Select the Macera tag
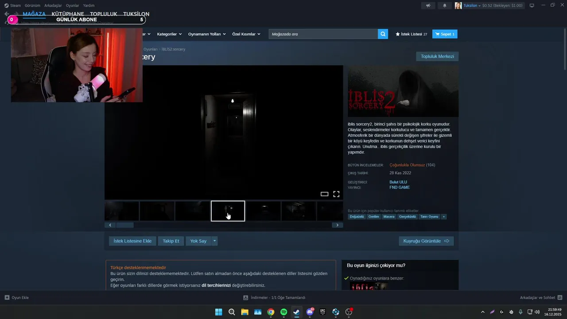 [389, 217]
